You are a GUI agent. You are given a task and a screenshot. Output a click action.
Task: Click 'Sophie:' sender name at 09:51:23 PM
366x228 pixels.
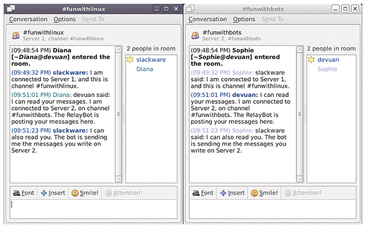coord(243,130)
